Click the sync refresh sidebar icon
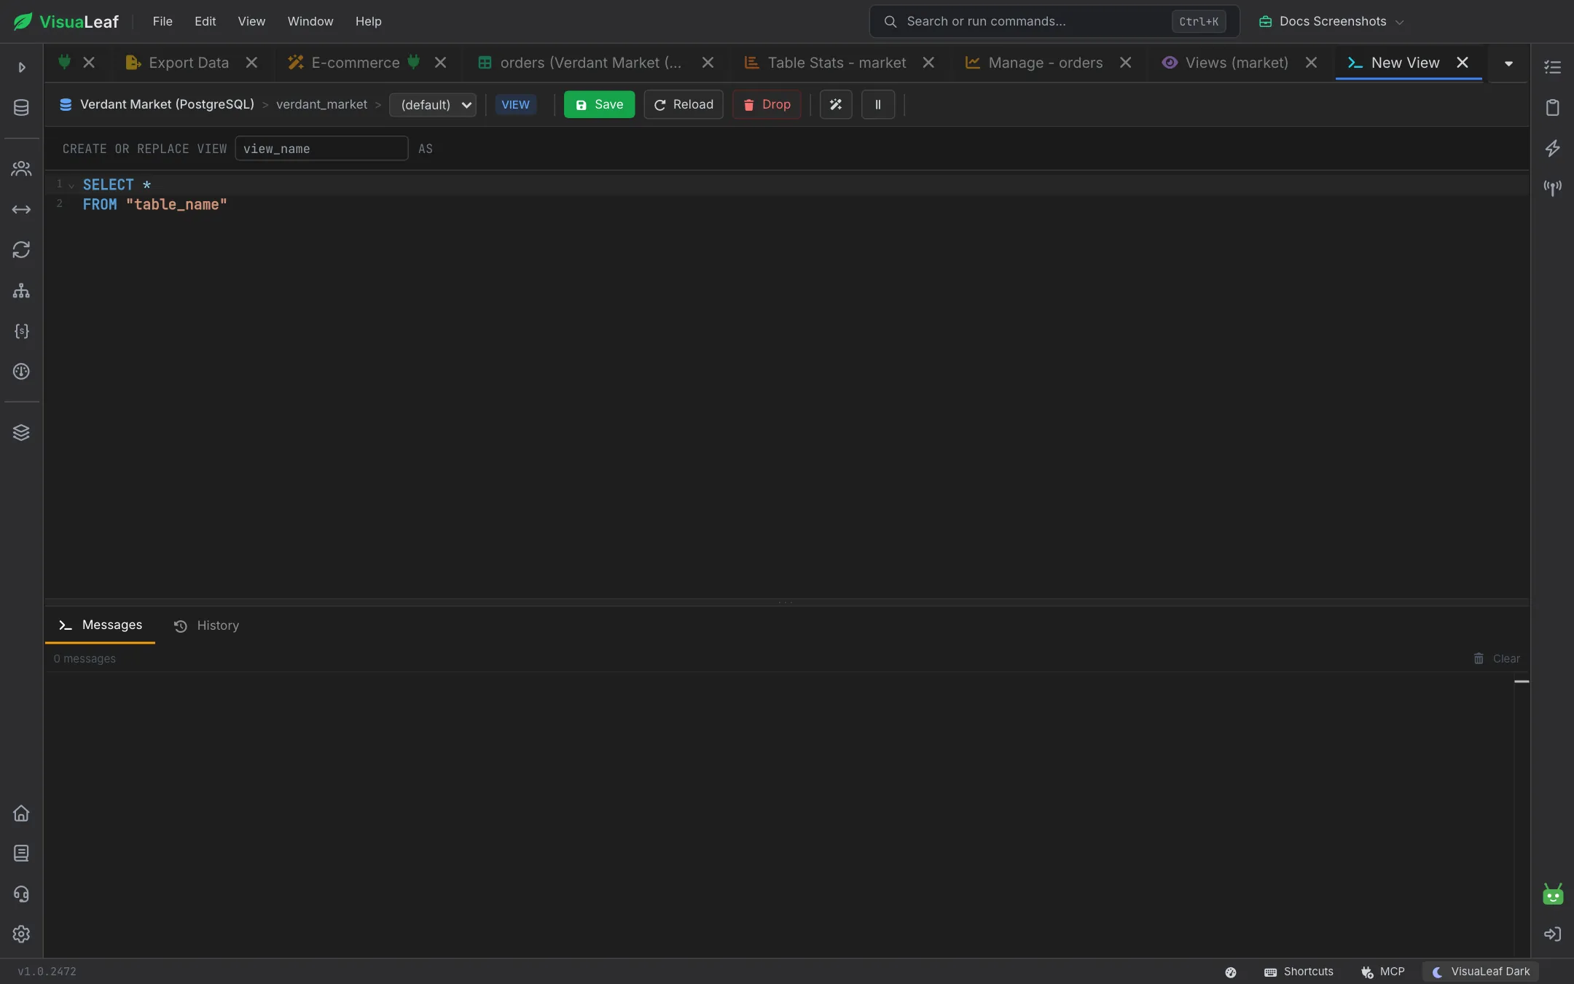The height and width of the screenshot is (984, 1574). click(x=21, y=250)
